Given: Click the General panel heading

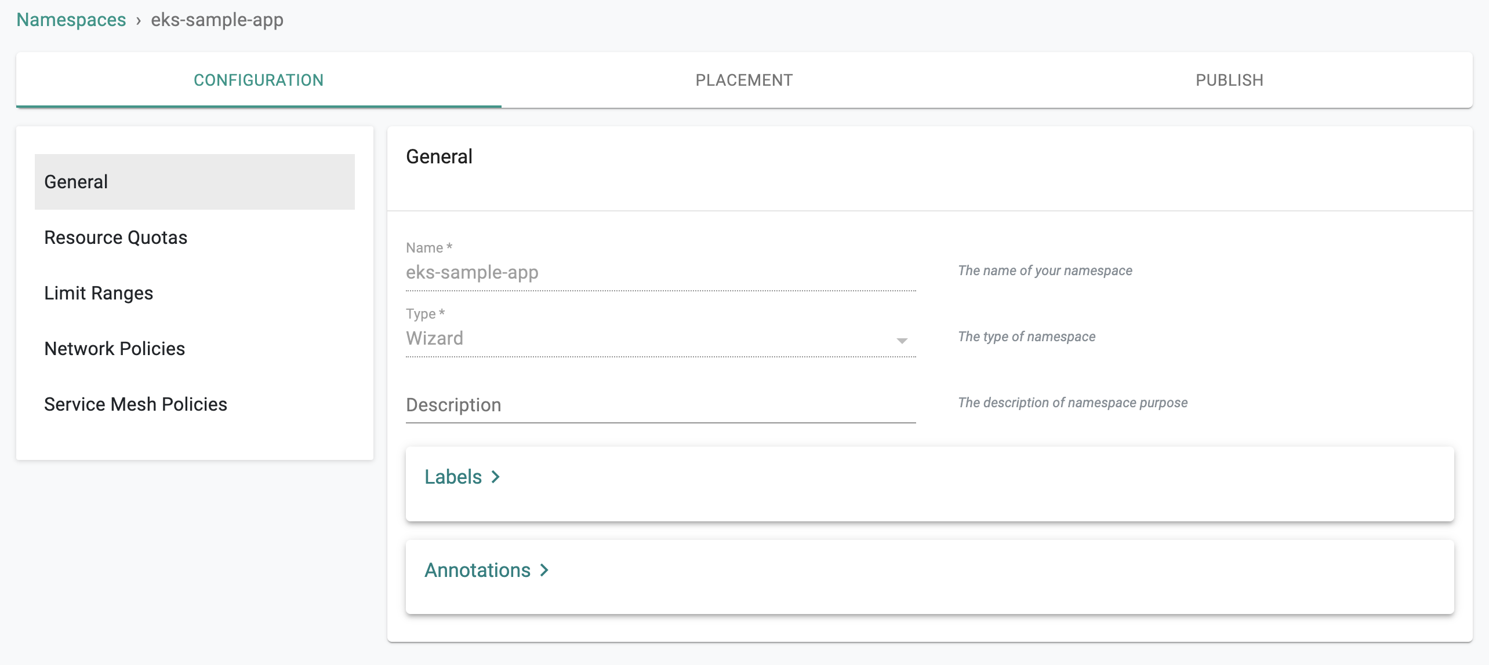Looking at the screenshot, I should 439,156.
